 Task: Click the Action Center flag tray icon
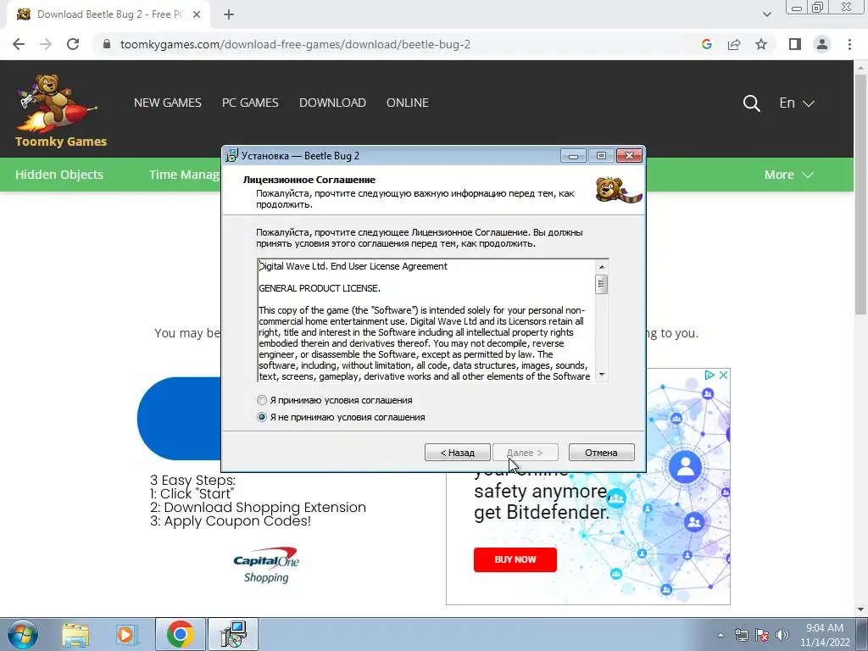pos(762,635)
